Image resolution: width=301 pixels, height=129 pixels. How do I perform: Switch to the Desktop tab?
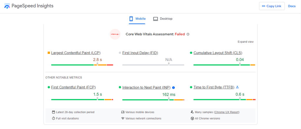pos(163,19)
